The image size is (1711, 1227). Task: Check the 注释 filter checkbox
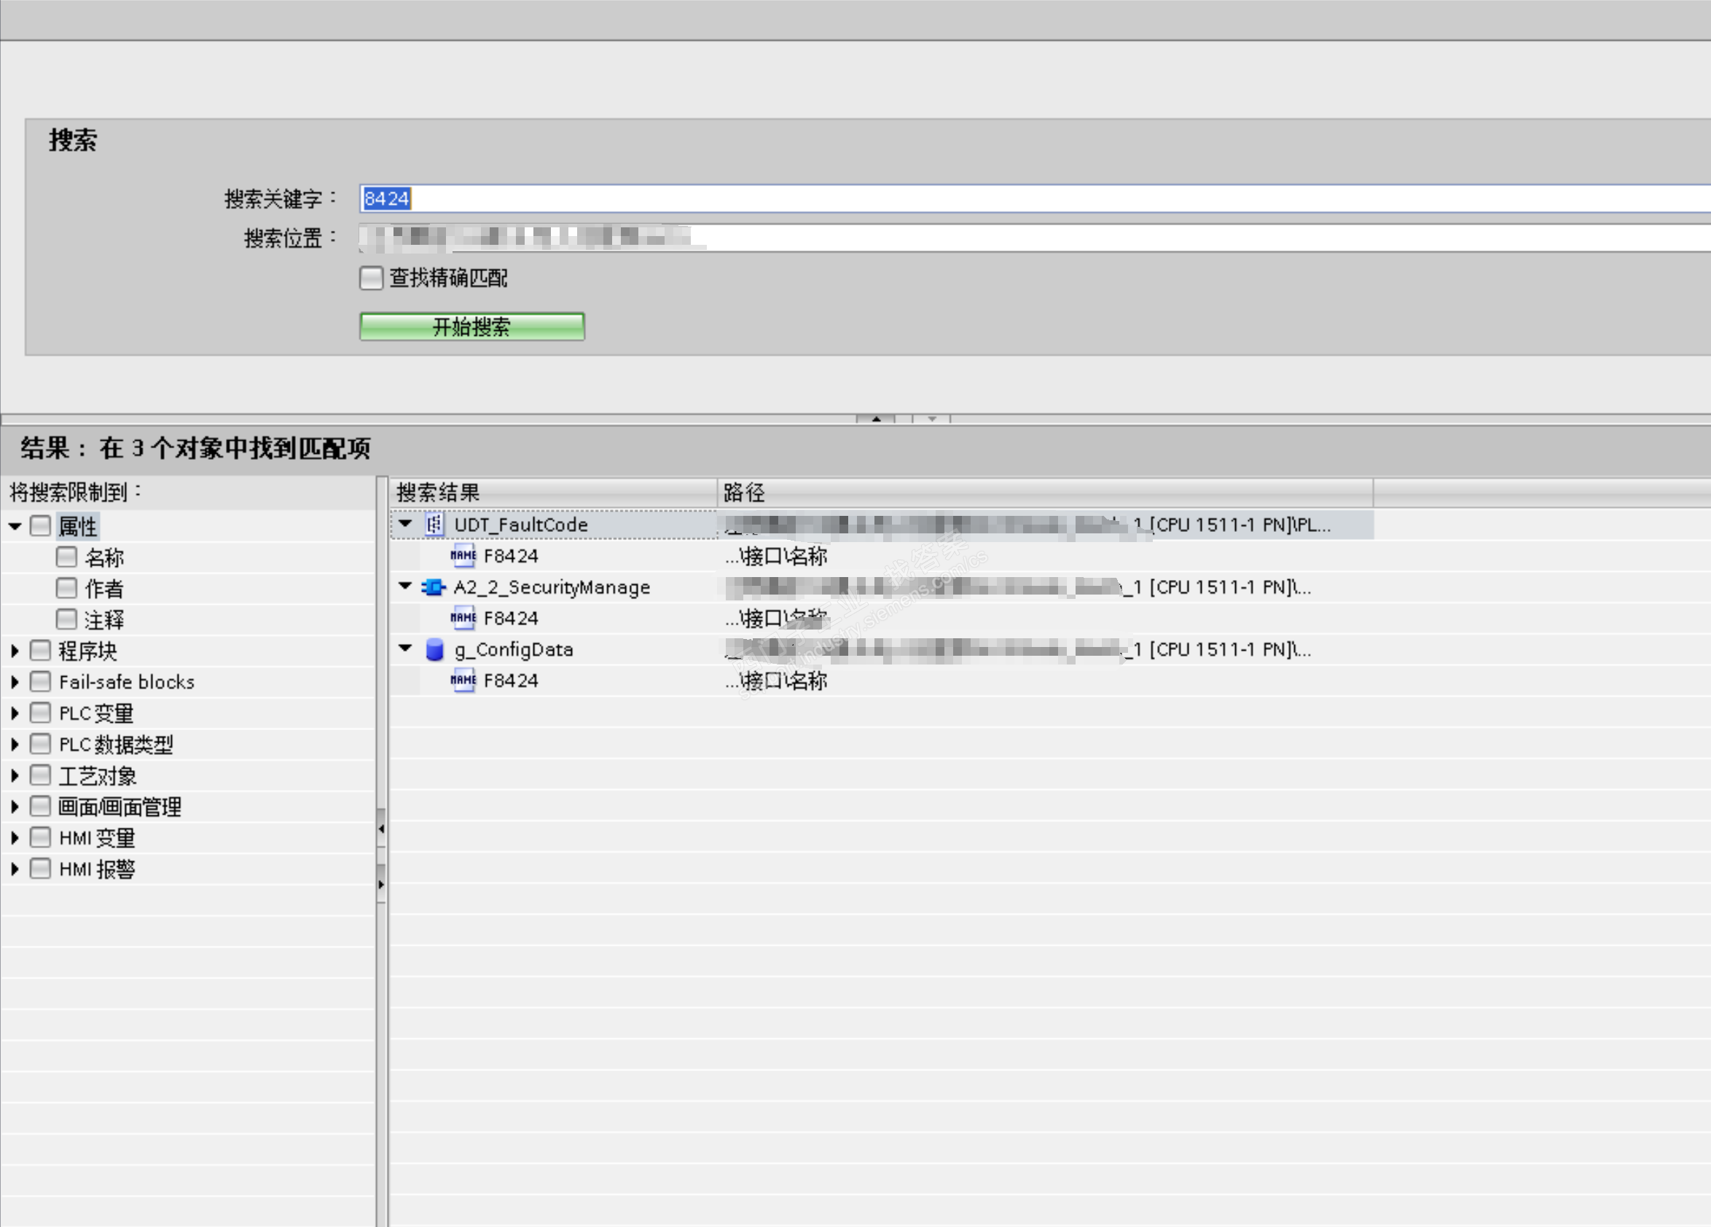click(x=66, y=619)
